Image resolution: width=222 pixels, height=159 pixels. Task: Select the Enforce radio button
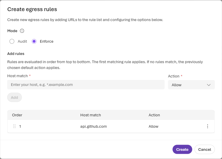(34, 42)
